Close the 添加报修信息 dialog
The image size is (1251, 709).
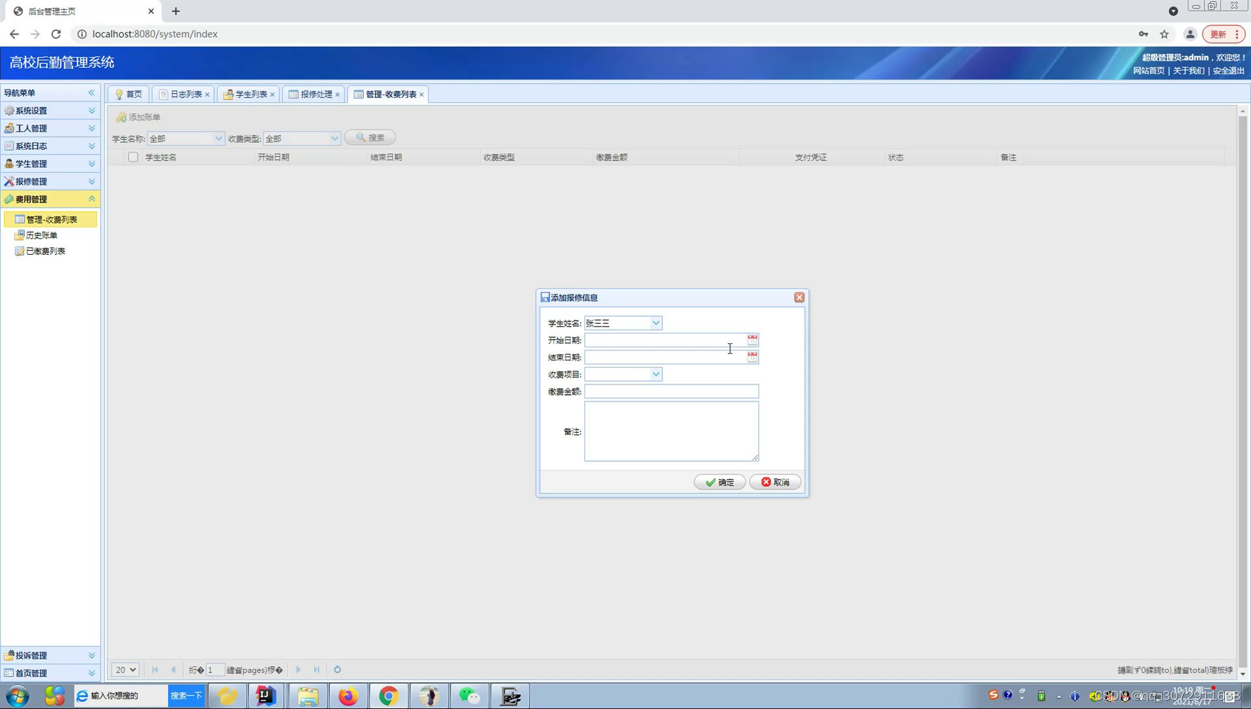(799, 297)
